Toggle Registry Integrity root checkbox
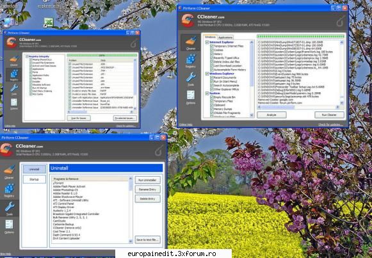Screen dimensions: 372x258 click(27, 56)
